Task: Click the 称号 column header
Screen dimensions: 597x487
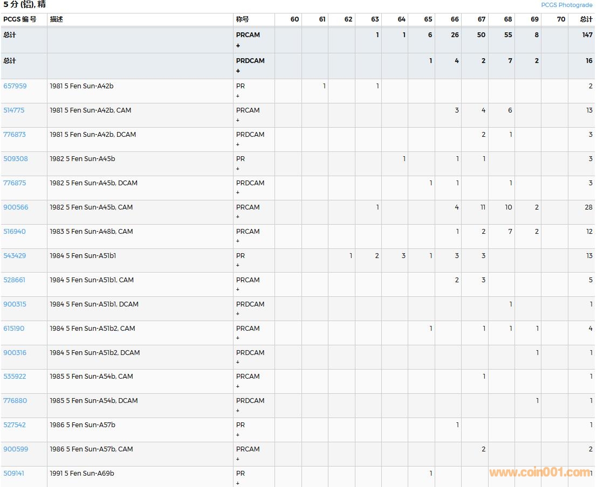Action: [x=243, y=19]
